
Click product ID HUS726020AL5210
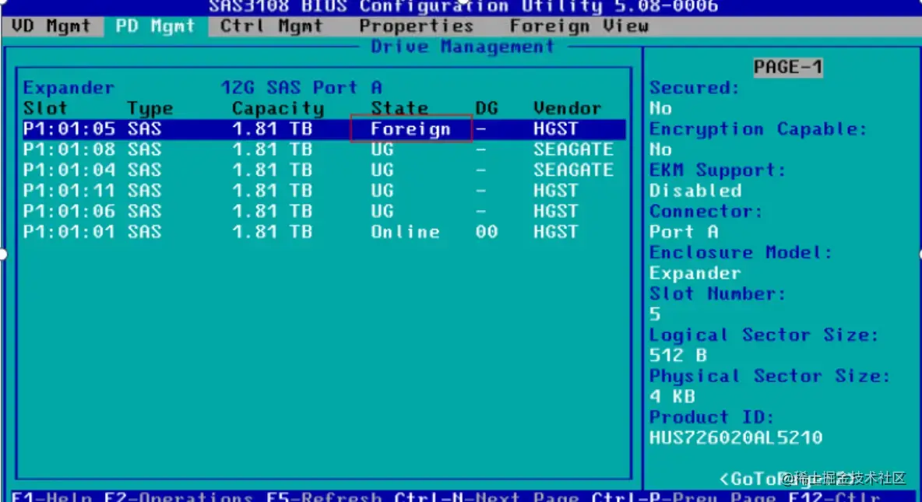click(x=736, y=438)
